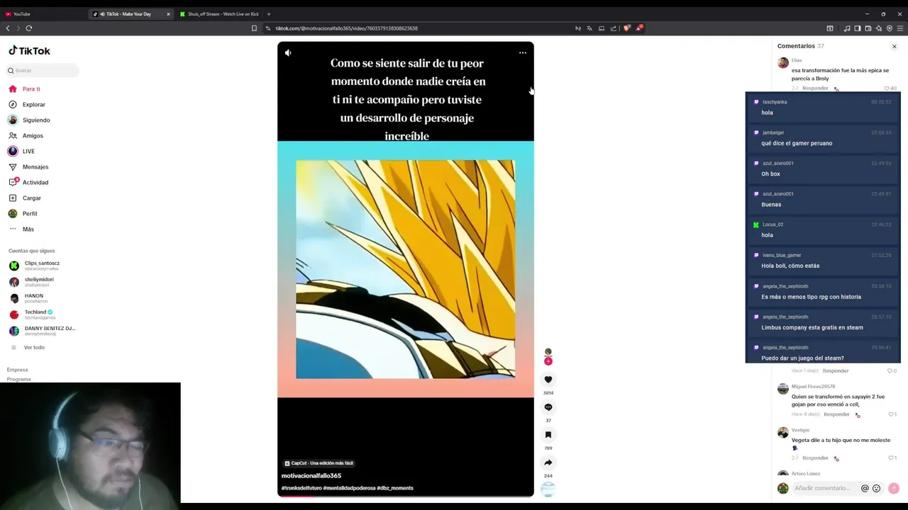This screenshot has height=510, width=908.
Task: Click the Empresa footer link
Action: [x=18, y=370]
